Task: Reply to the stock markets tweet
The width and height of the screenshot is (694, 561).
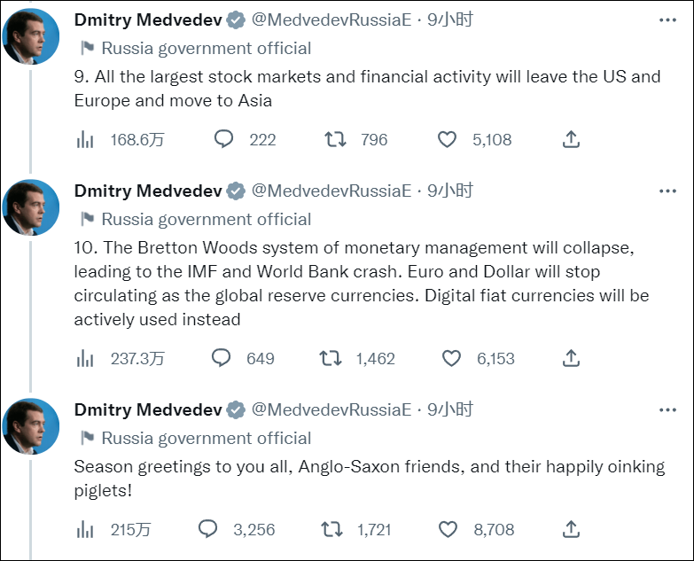Action: [224, 139]
